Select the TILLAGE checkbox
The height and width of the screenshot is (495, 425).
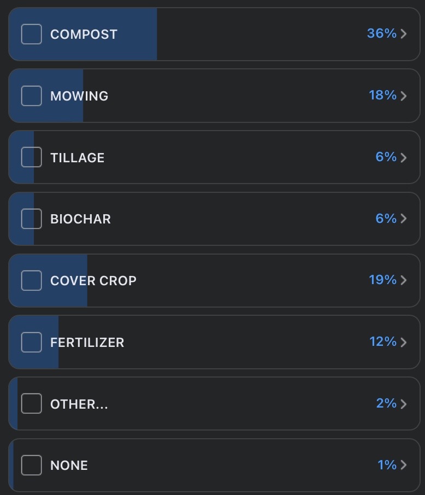(31, 157)
